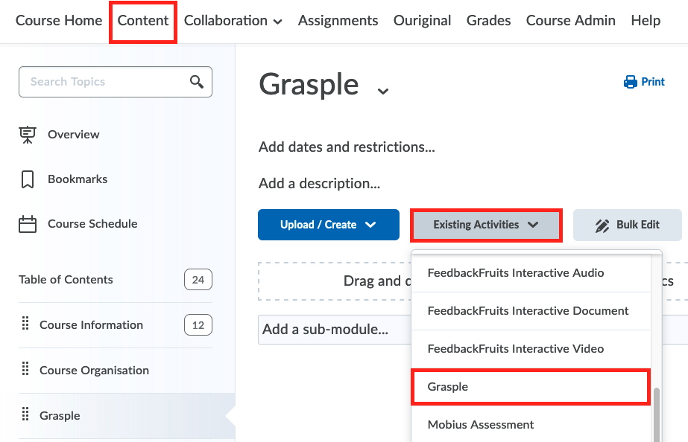Grab the Course Information drag handle
The height and width of the screenshot is (442, 688).
[x=25, y=324]
